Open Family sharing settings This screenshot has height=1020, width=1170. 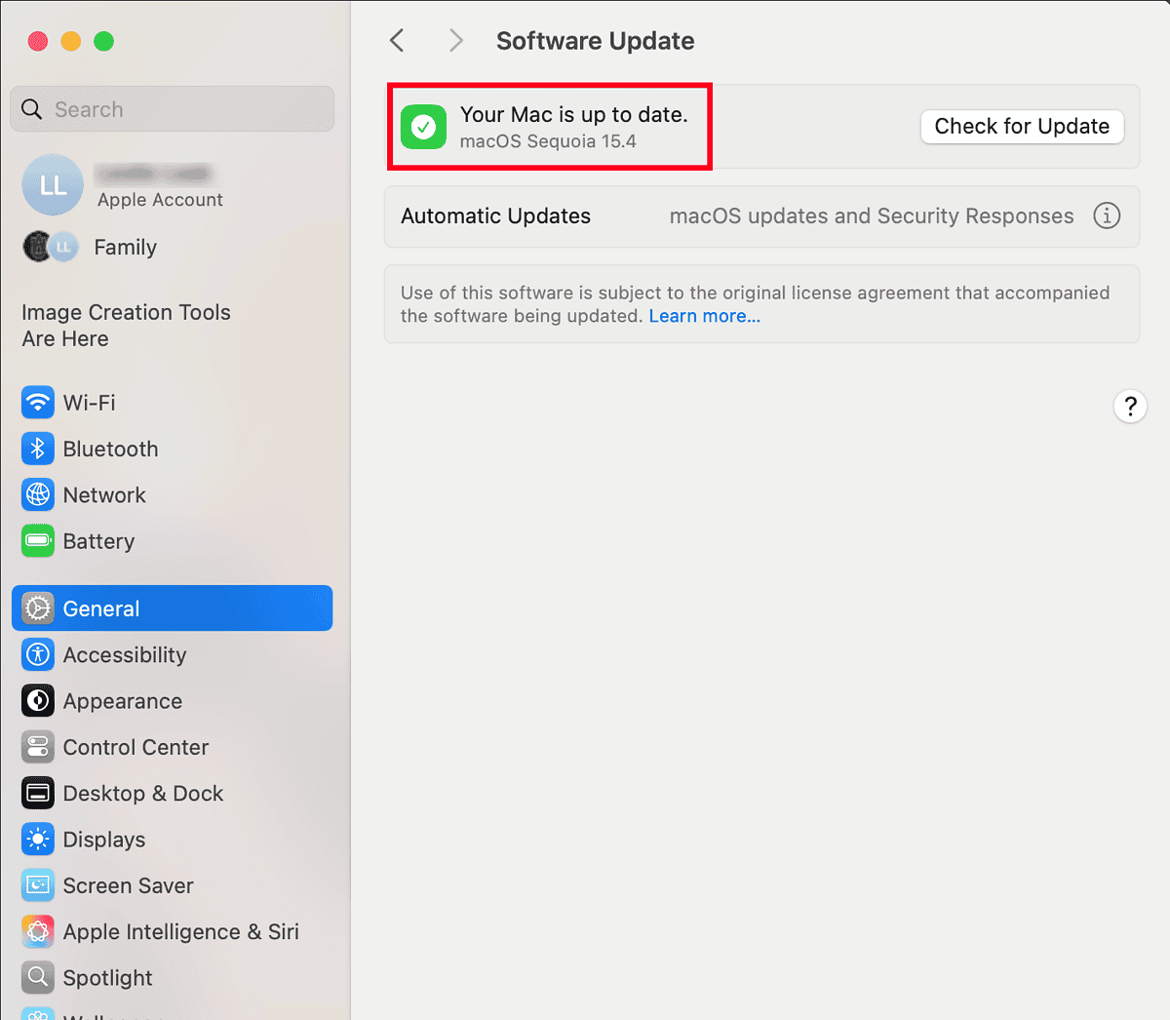tap(125, 247)
